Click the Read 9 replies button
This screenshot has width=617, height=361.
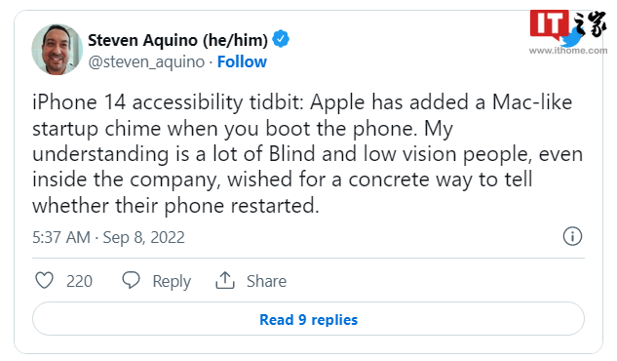pos(308,319)
